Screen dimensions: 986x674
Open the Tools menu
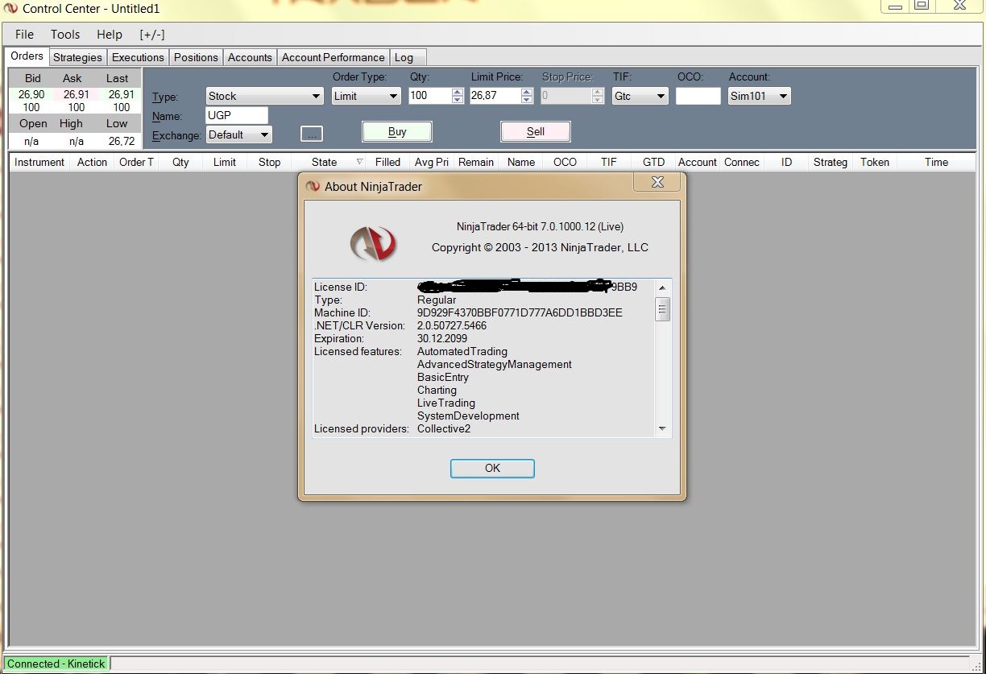[65, 35]
